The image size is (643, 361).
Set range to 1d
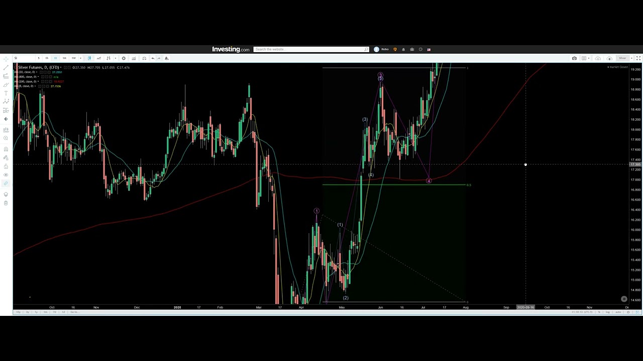pyautogui.click(x=63, y=312)
